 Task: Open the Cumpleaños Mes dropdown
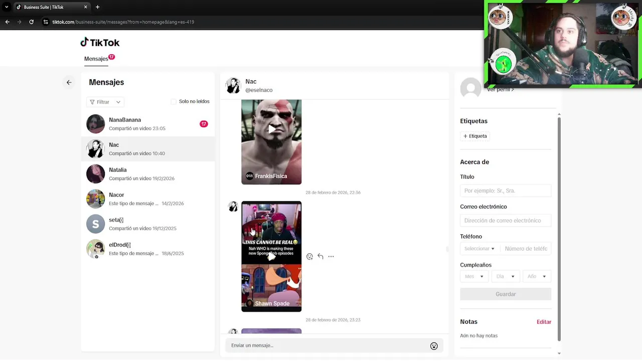[474, 276]
